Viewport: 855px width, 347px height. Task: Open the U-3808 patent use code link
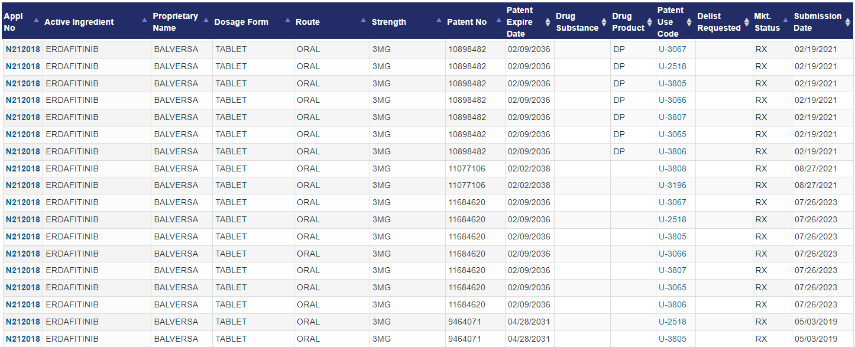tap(672, 168)
